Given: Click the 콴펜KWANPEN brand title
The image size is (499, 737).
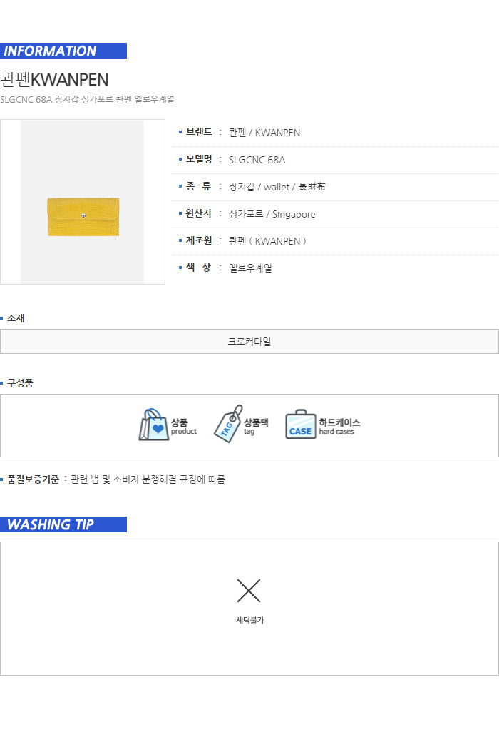Looking at the screenshot, I should coord(54,79).
